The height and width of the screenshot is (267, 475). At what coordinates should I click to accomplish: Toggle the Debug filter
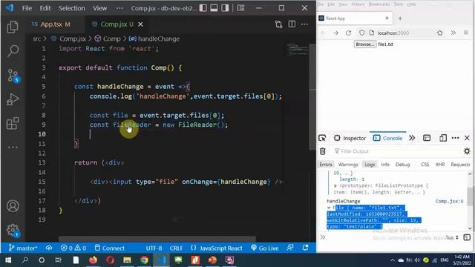pyautogui.click(x=402, y=165)
